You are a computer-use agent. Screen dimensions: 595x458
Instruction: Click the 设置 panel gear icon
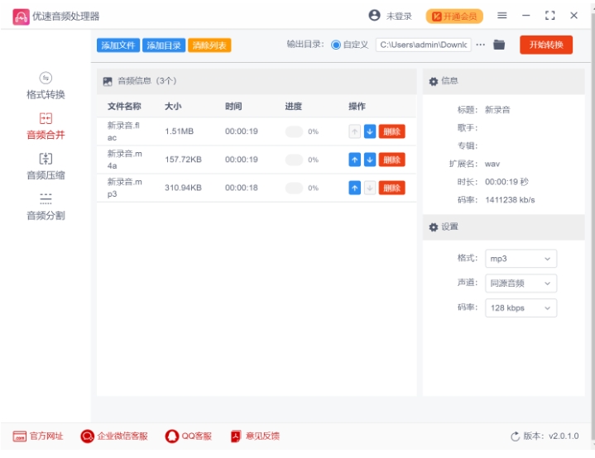[x=434, y=227]
